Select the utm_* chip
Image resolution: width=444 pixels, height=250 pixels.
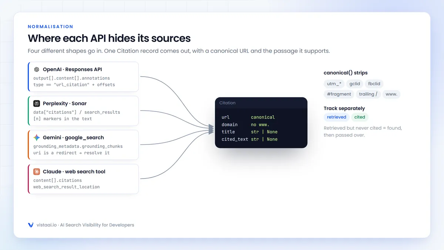point(335,84)
